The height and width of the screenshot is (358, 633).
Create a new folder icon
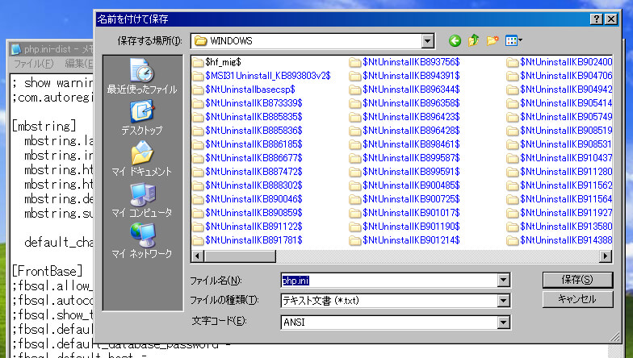pyautogui.click(x=493, y=40)
